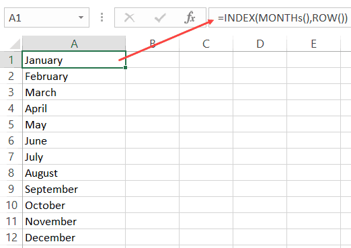Select the cell containing December

tap(74, 237)
